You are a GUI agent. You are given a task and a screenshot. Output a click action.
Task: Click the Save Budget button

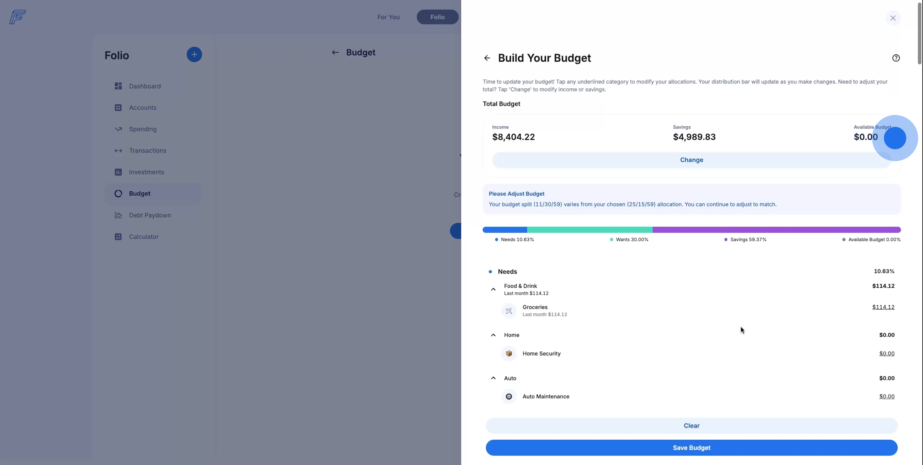point(692,448)
